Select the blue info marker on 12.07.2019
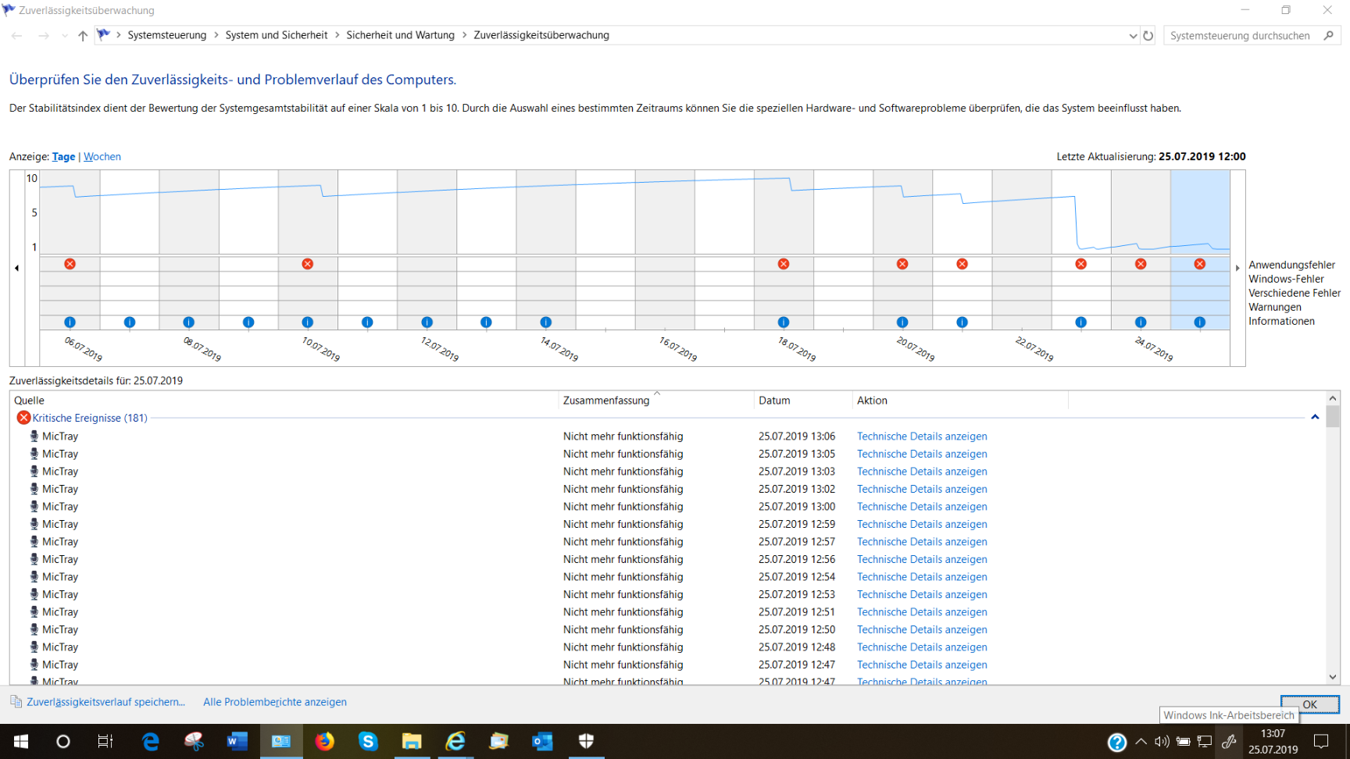1350x759 pixels. (427, 322)
